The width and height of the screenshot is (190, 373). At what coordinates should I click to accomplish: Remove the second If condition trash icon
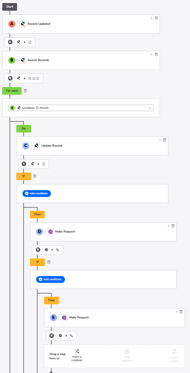(49, 262)
